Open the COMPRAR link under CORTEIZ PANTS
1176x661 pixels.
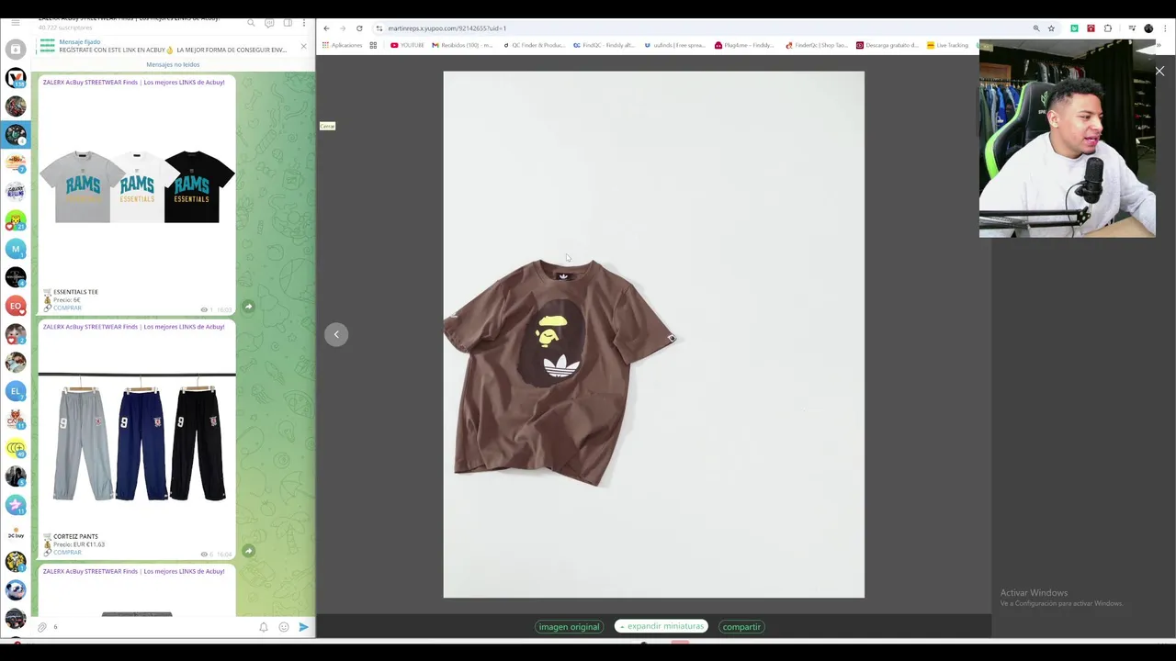click(67, 553)
